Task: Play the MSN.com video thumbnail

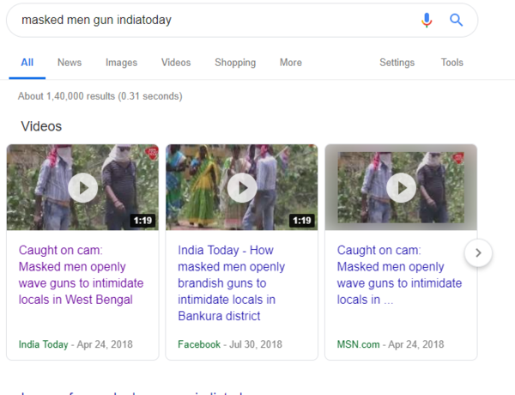Action: pos(401,187)
